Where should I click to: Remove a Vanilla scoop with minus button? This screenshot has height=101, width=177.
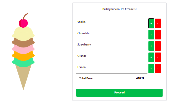click(158, 23)
